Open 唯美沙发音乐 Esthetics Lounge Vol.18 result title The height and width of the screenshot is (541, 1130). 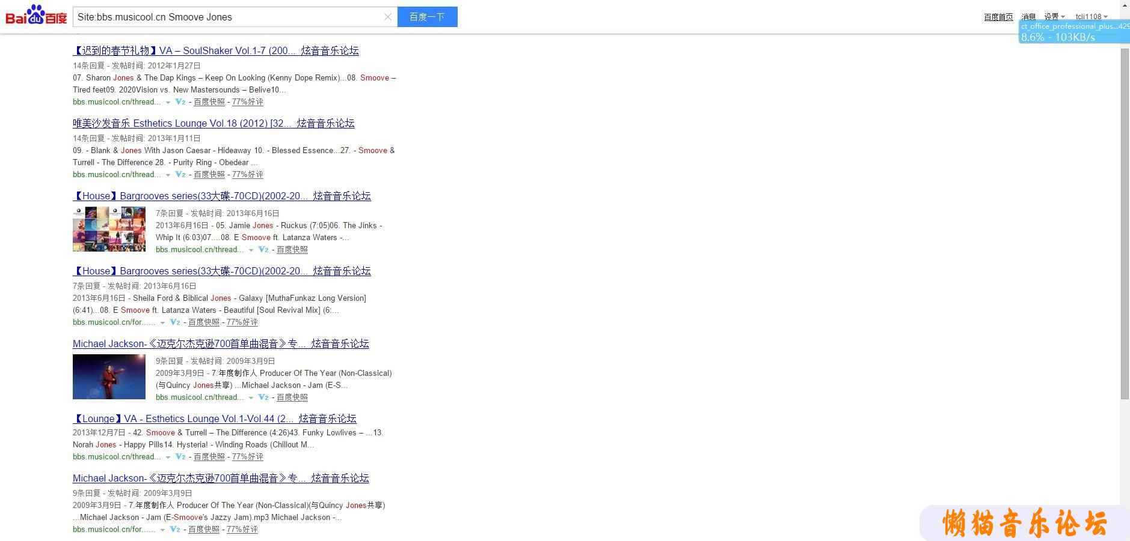point(213,124)
